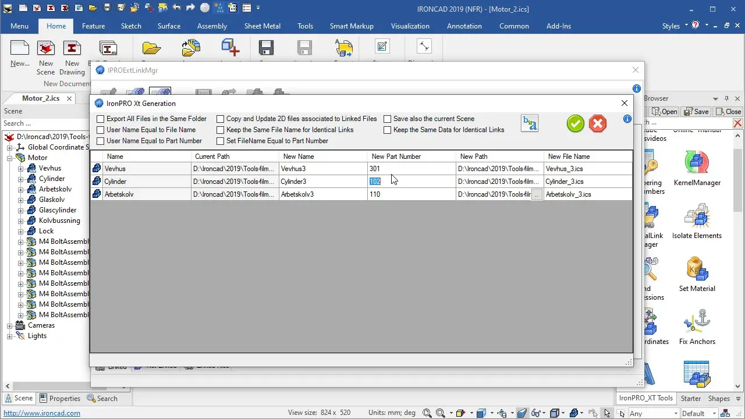The image size is (745, 419).
Task: Click the highlighted 102 part number field
Action: pos(411,182)
